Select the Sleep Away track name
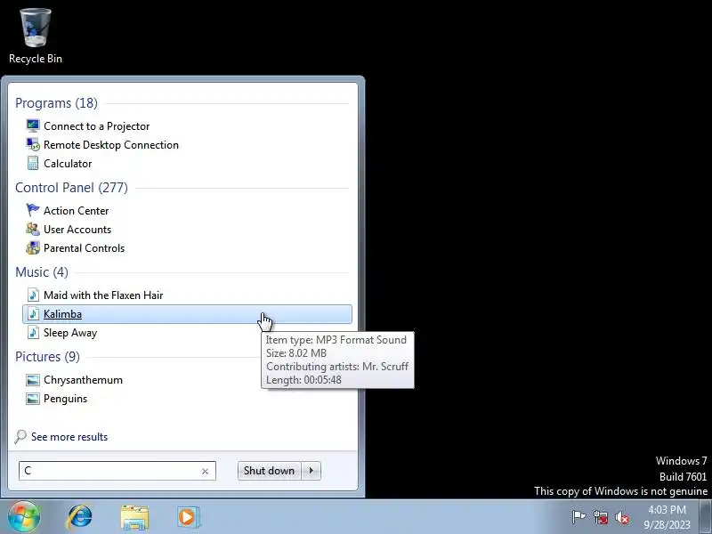Viewport: 712px width, 534px height. point(70,332)
